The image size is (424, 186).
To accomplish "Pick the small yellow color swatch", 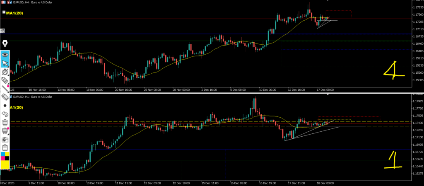I will (7, 154).
